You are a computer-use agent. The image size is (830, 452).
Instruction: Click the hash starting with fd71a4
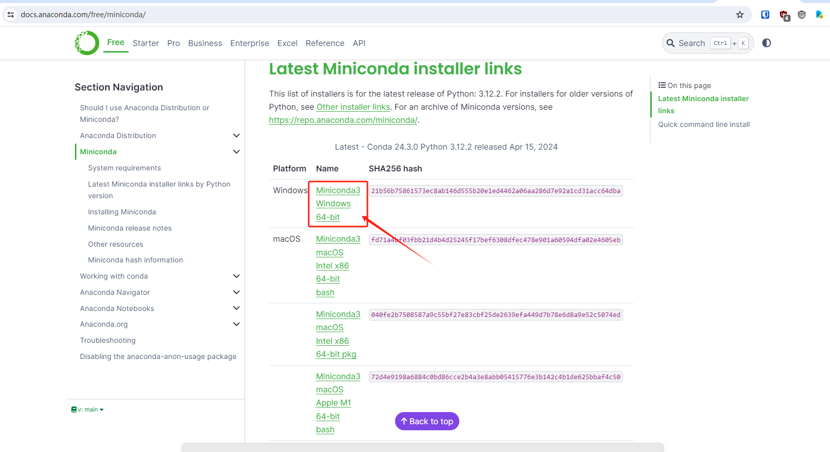(495, 240)
